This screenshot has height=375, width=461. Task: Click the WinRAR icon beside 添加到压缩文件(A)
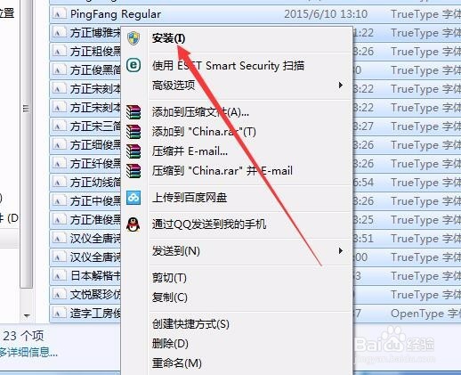[x=133, y=112]
